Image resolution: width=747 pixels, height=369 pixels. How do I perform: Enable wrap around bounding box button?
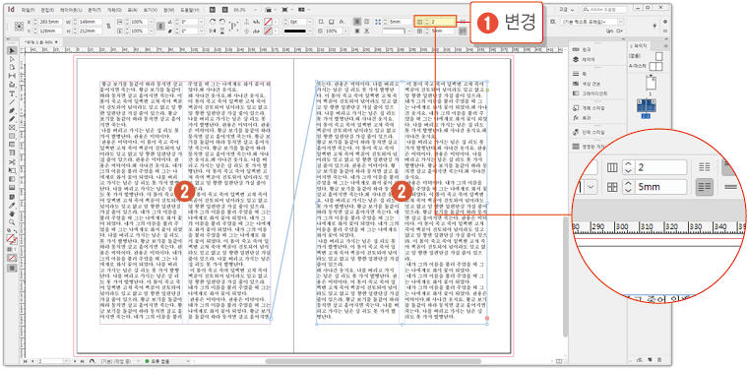[366, 22]
